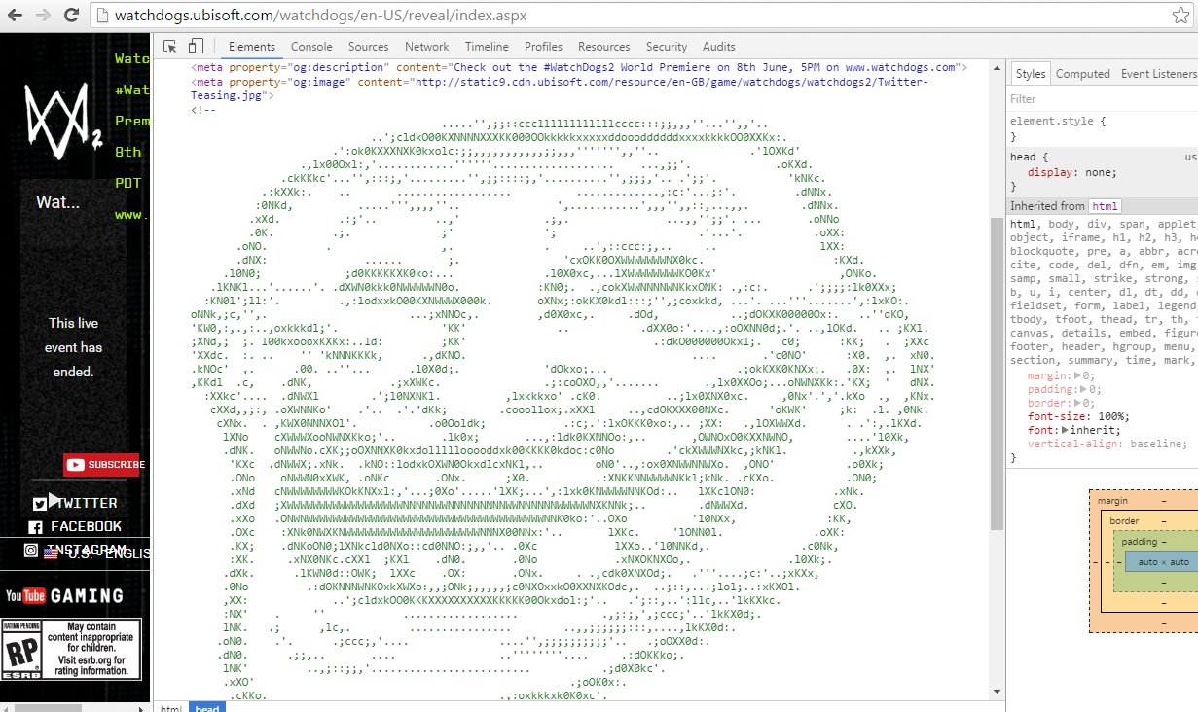Image resolution: width=1198 pixels, height=712 pixels.
Task: Click the html tag after Inherited from
Action: coord(1104,206)
